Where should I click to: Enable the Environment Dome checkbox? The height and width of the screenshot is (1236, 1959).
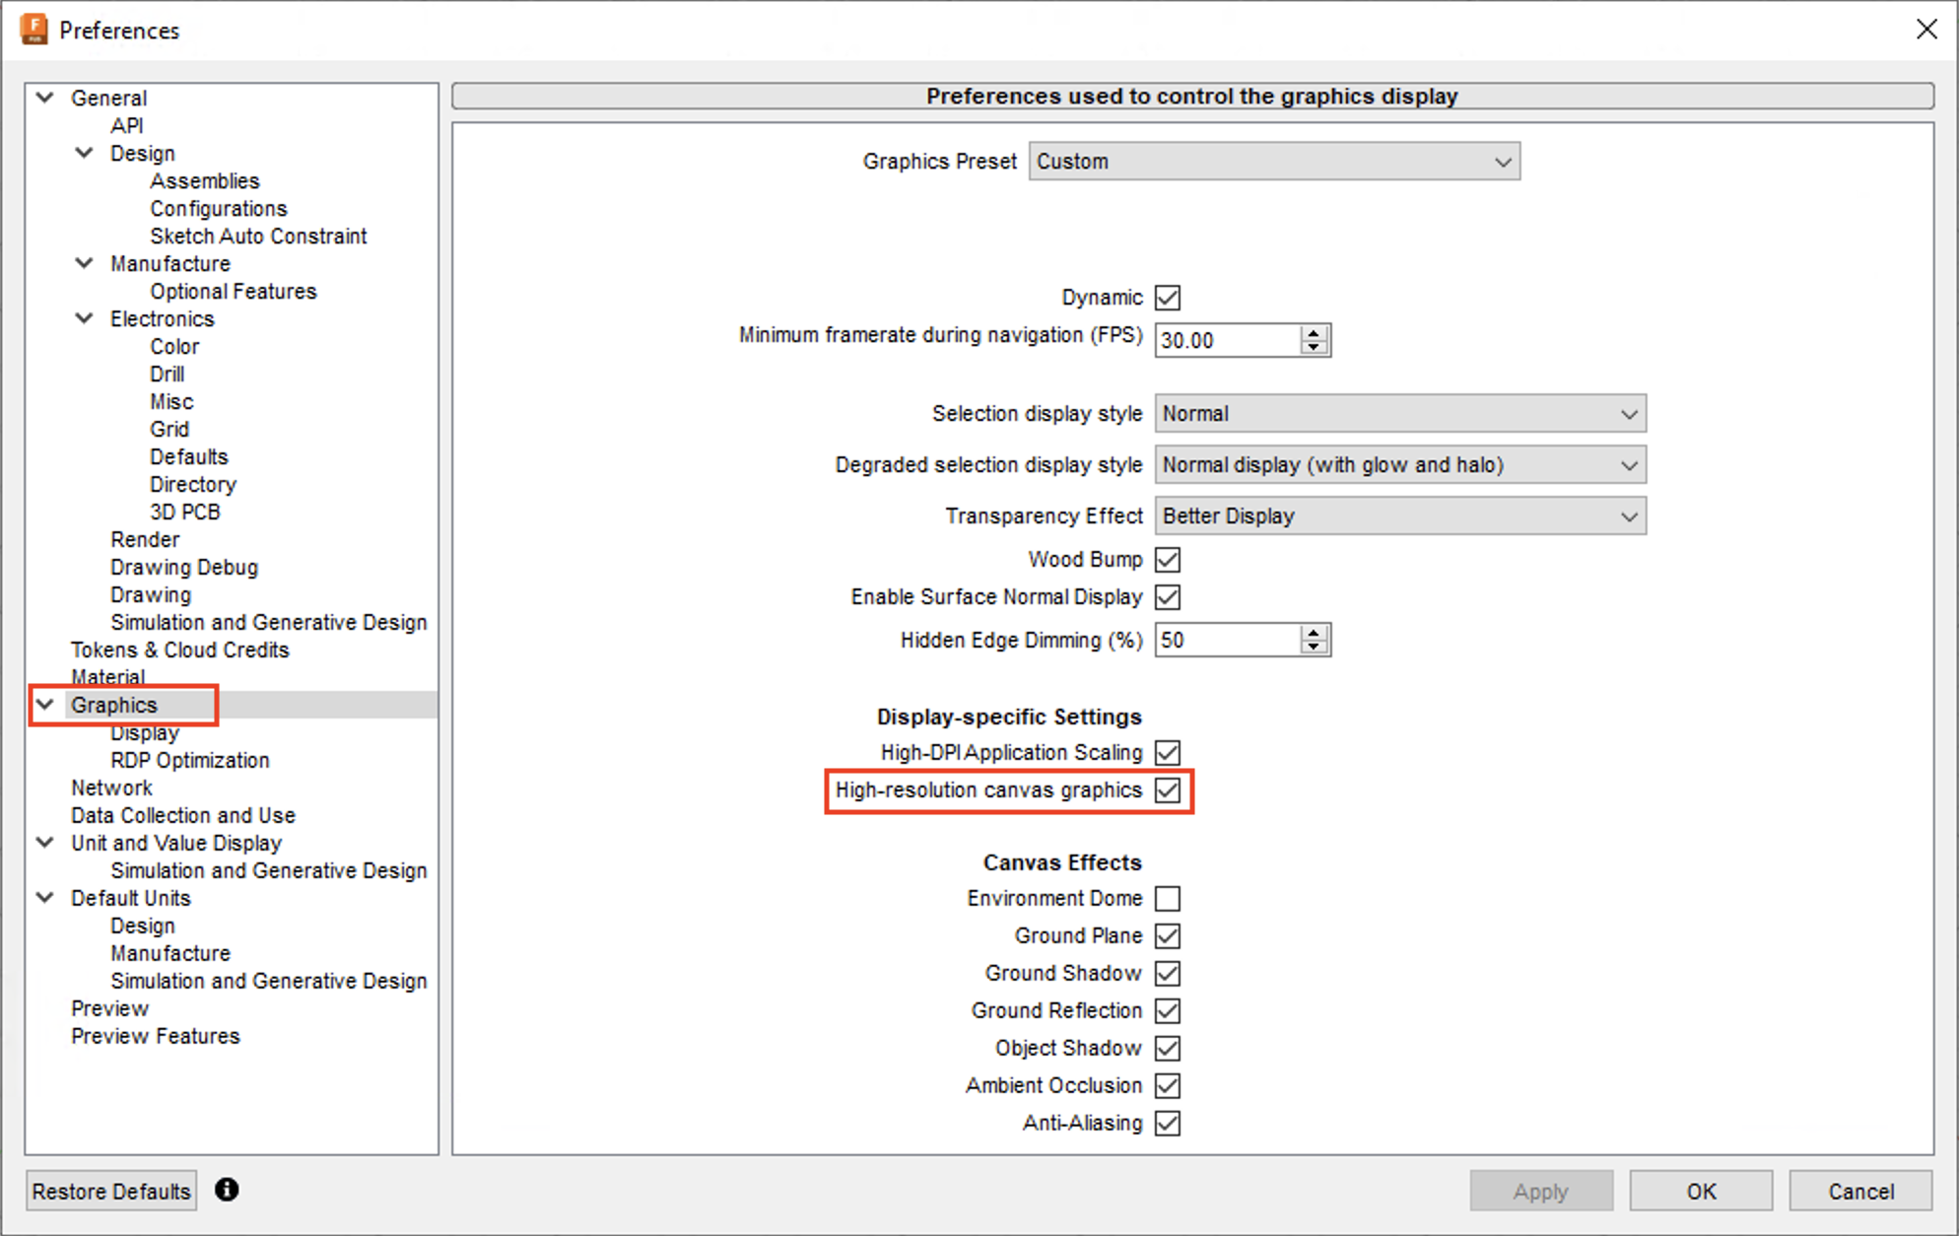[1168, 898]
